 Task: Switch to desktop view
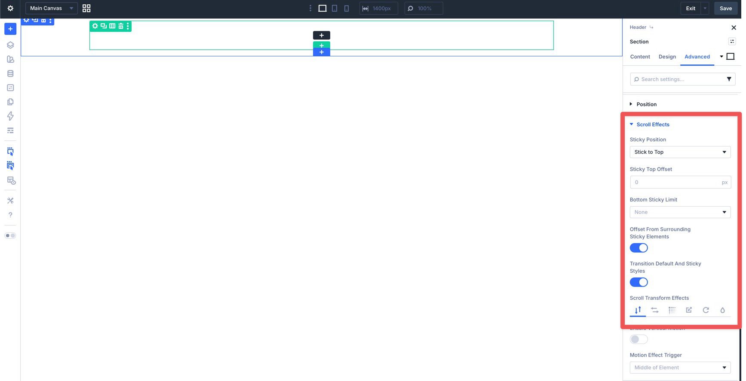(x=322, y=8)
